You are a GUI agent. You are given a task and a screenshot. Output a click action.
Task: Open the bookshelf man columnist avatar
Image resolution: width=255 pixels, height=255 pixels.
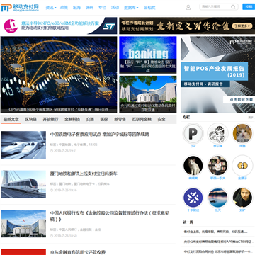pyautogui.click(x=217, y=166)
